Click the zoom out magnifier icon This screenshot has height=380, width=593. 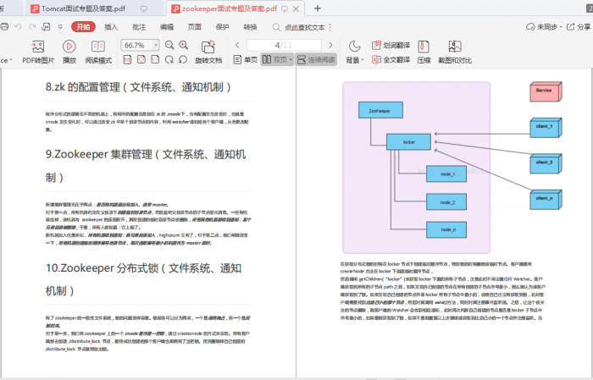click(169, 46)
